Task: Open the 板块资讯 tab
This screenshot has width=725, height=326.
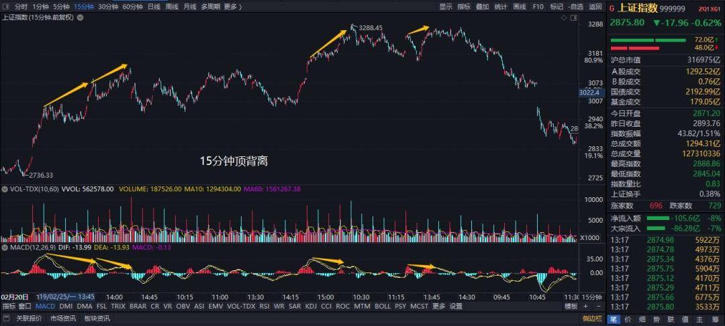Action: pos(97,318)
